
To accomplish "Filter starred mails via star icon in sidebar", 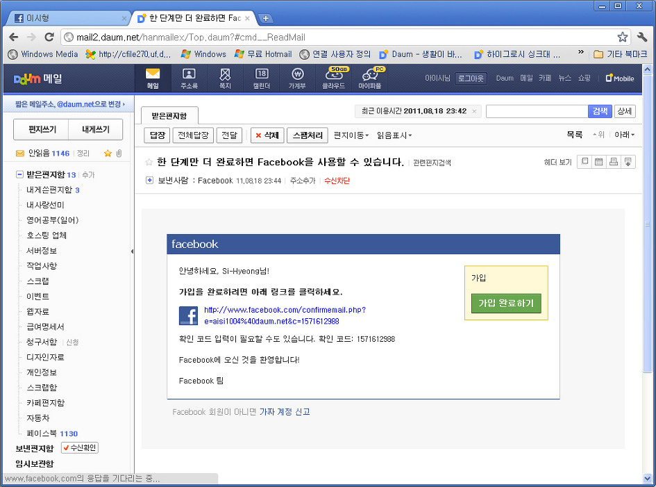I will coord(108,154).
